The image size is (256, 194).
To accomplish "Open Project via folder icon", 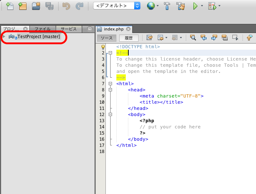I will [36, 6].
